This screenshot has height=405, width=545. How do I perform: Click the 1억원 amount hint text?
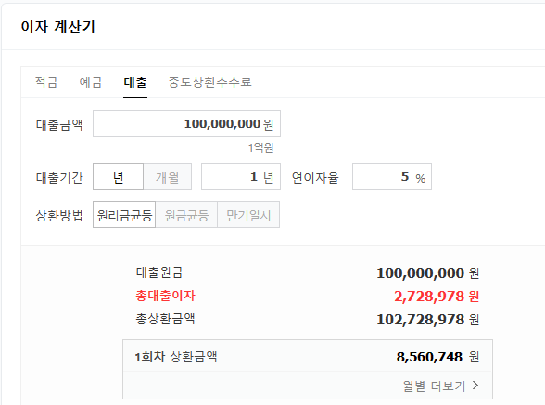point(260,147)
